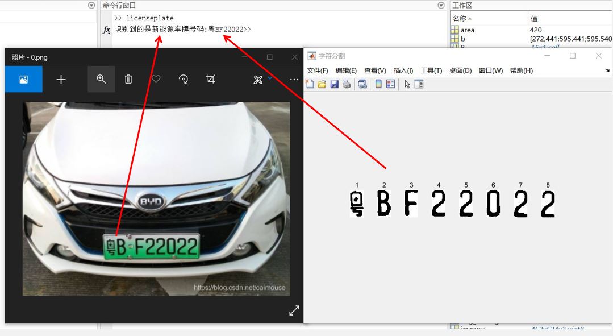Click the 照片 - 0.png window title
The width and height of the screenshot is (613, 336).
[30, 57]
